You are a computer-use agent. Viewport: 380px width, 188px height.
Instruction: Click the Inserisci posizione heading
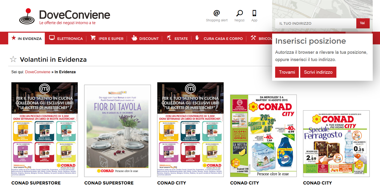coord(311,41)
